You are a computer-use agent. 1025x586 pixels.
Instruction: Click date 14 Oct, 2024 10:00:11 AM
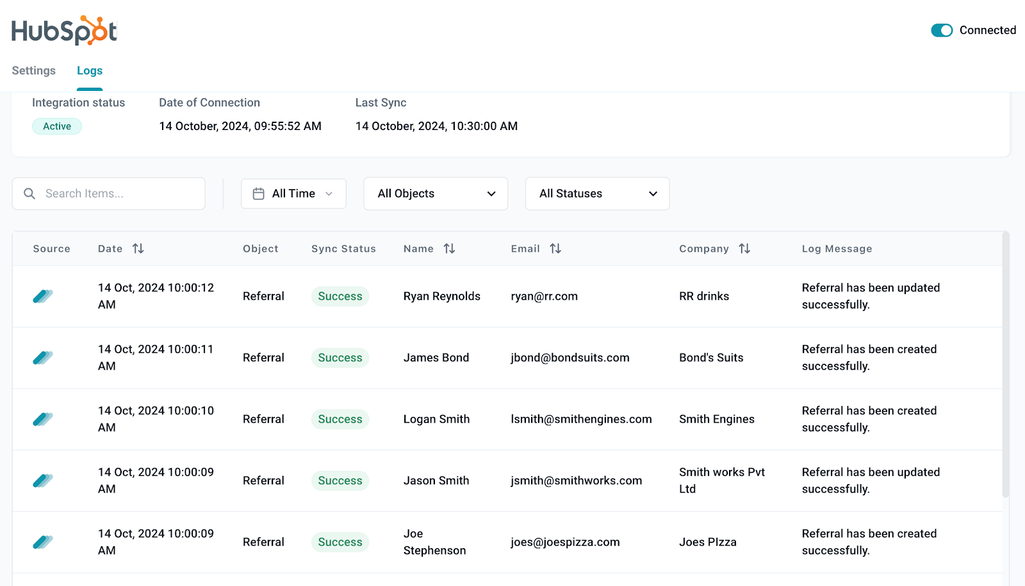click(x=156, y=357)
